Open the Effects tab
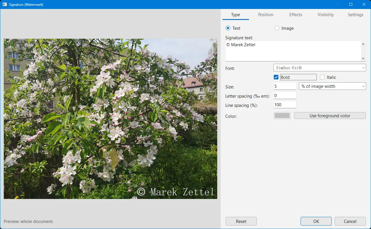The width and height of the screenshot is (371, 229). point(296,15)
